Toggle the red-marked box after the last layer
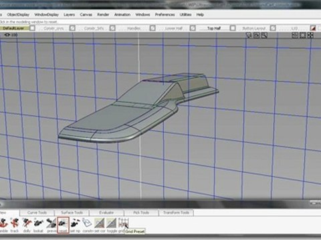 click(313, 28)
